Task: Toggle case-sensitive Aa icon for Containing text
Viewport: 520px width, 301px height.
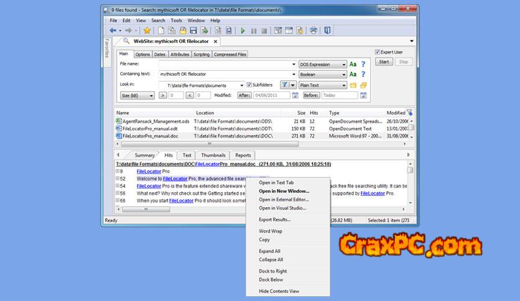Action: tap(353, 75)
